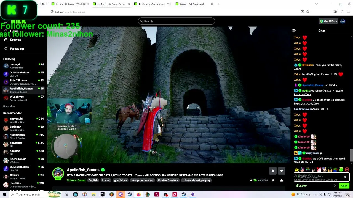
Task: Open the emoji picker in the chat input
Action: coord(345,177)
